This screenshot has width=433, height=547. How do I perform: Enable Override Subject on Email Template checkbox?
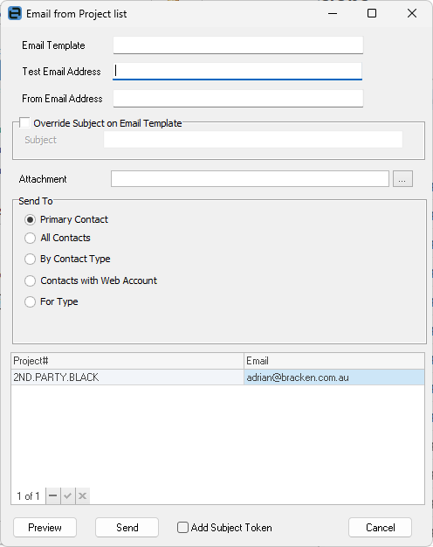(x=24, y=123)
